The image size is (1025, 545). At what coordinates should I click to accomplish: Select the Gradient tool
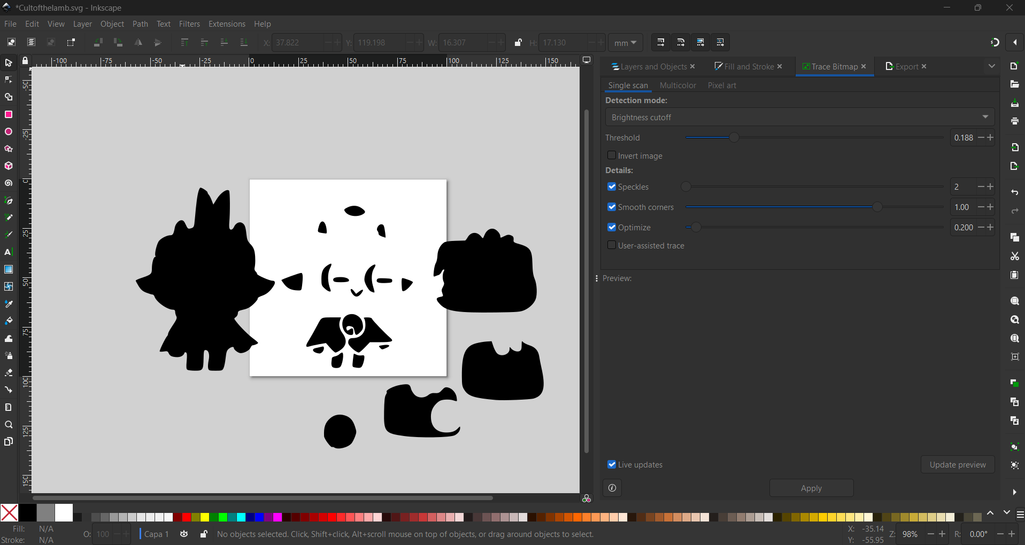(9, 269)
